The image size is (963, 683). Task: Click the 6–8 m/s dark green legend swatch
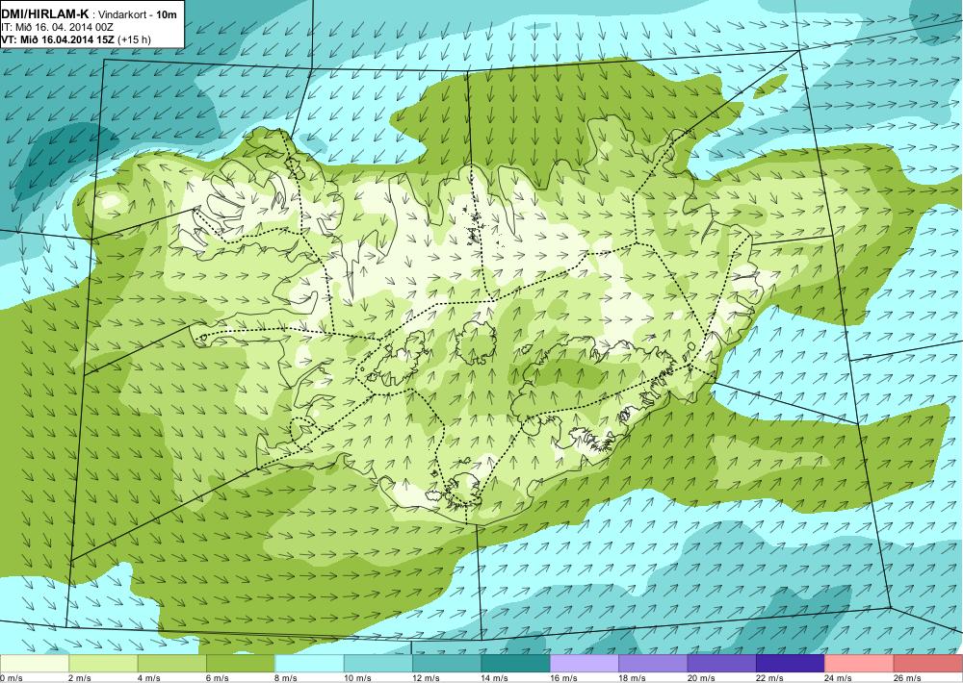coord(241,664)
